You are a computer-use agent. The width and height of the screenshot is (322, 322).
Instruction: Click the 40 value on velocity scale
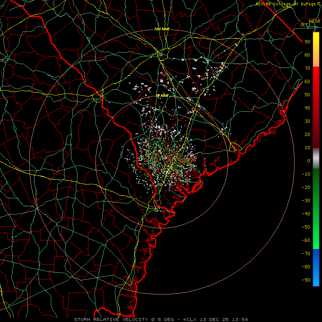point(307,108)
